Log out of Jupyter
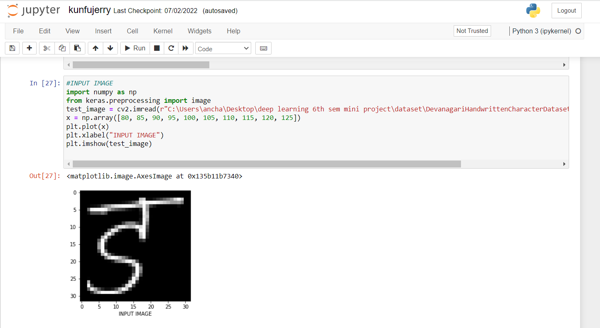The width and height of the screenshot is (600, 328). point(566,10)
